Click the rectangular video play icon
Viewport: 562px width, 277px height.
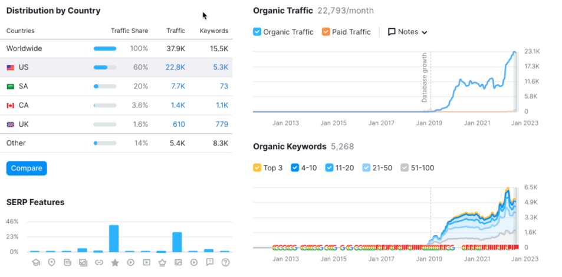pos(147,263)
